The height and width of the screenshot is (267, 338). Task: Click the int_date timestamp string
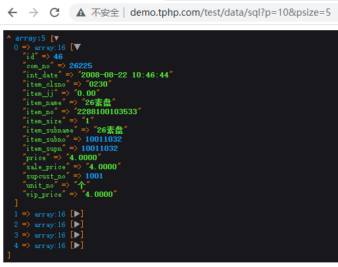[x=125, y=75]
